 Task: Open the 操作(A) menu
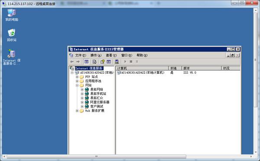(96, 55)
